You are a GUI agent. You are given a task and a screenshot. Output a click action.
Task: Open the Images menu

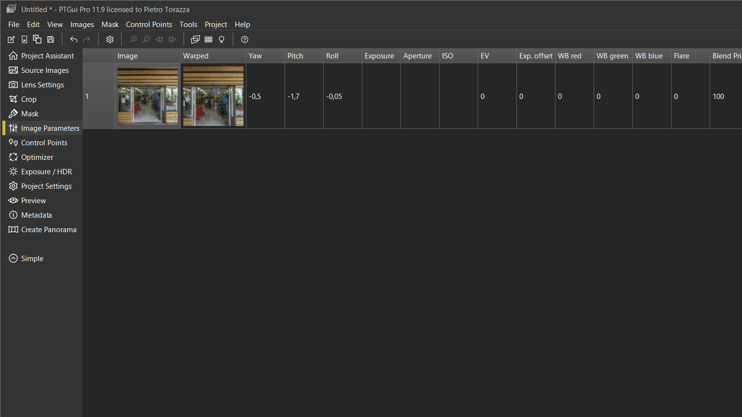point(82,25)
